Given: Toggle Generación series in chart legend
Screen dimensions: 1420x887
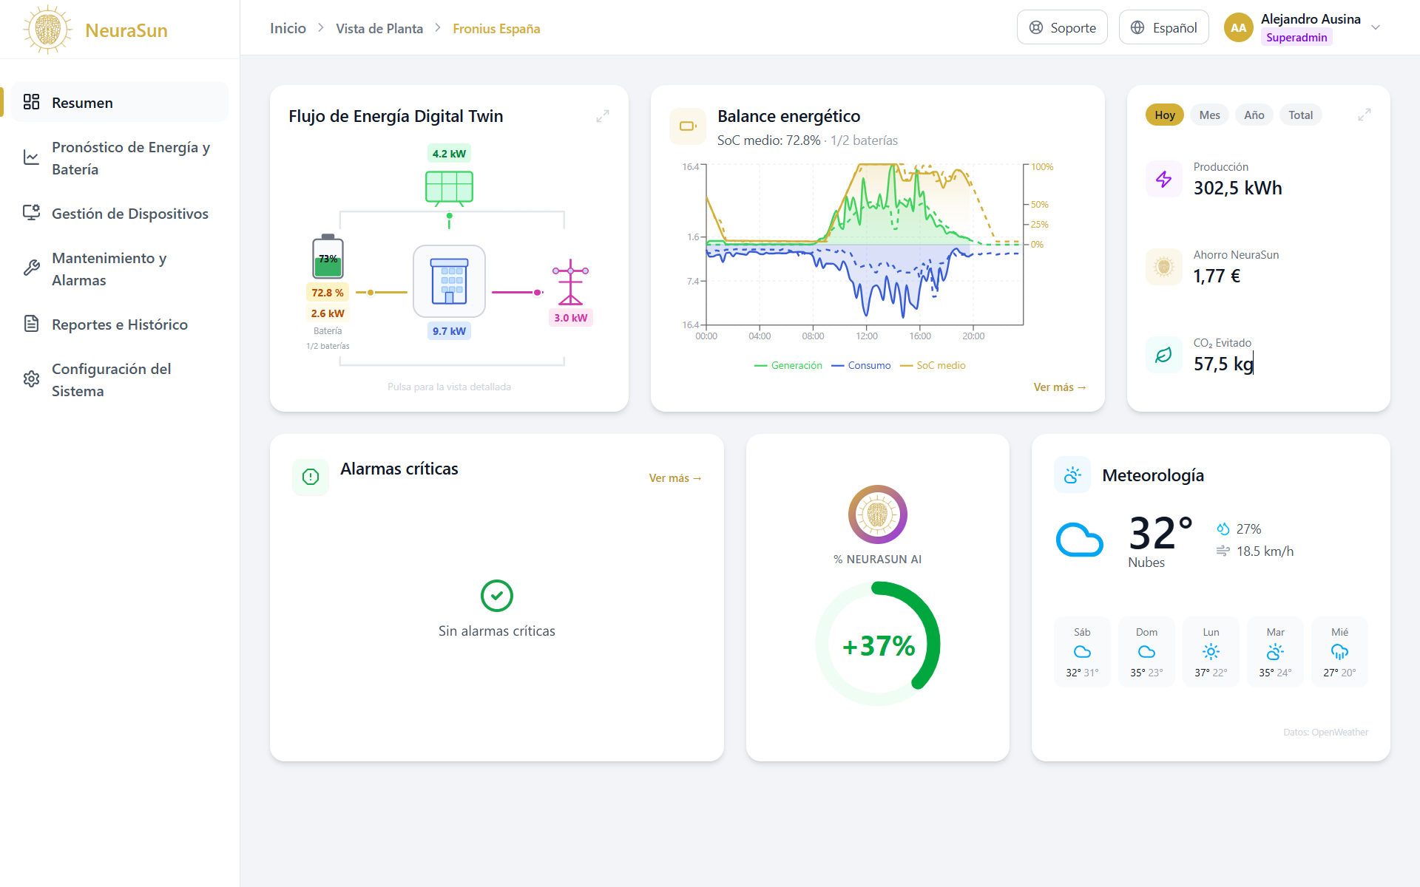Looking at the screenshot, I should click(x=788, y=365).
